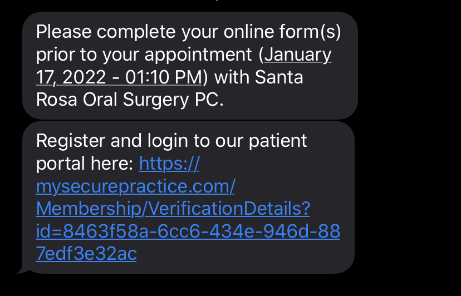Click the "id=8463f58a-6cc6-434e-946d-88" link line
The height and width of the screenshot is (296, 461).
click(188, 231)
